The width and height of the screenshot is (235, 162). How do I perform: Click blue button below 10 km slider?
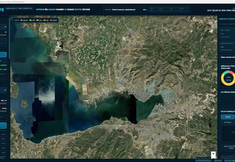coord(3,126)
